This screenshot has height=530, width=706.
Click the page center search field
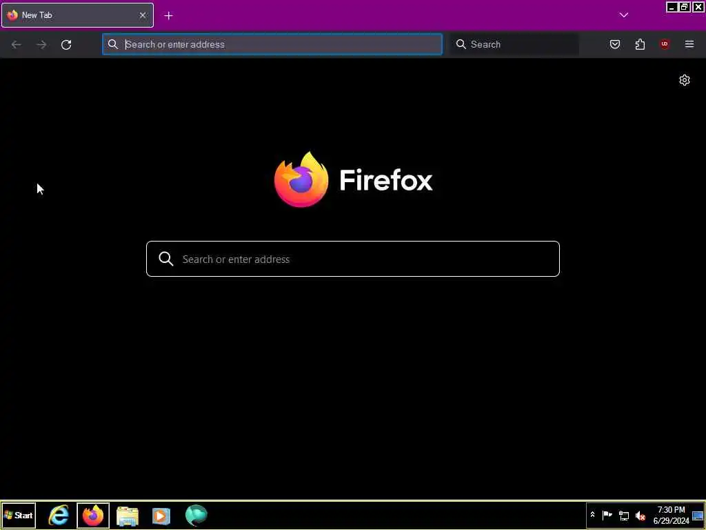point(353,259)
